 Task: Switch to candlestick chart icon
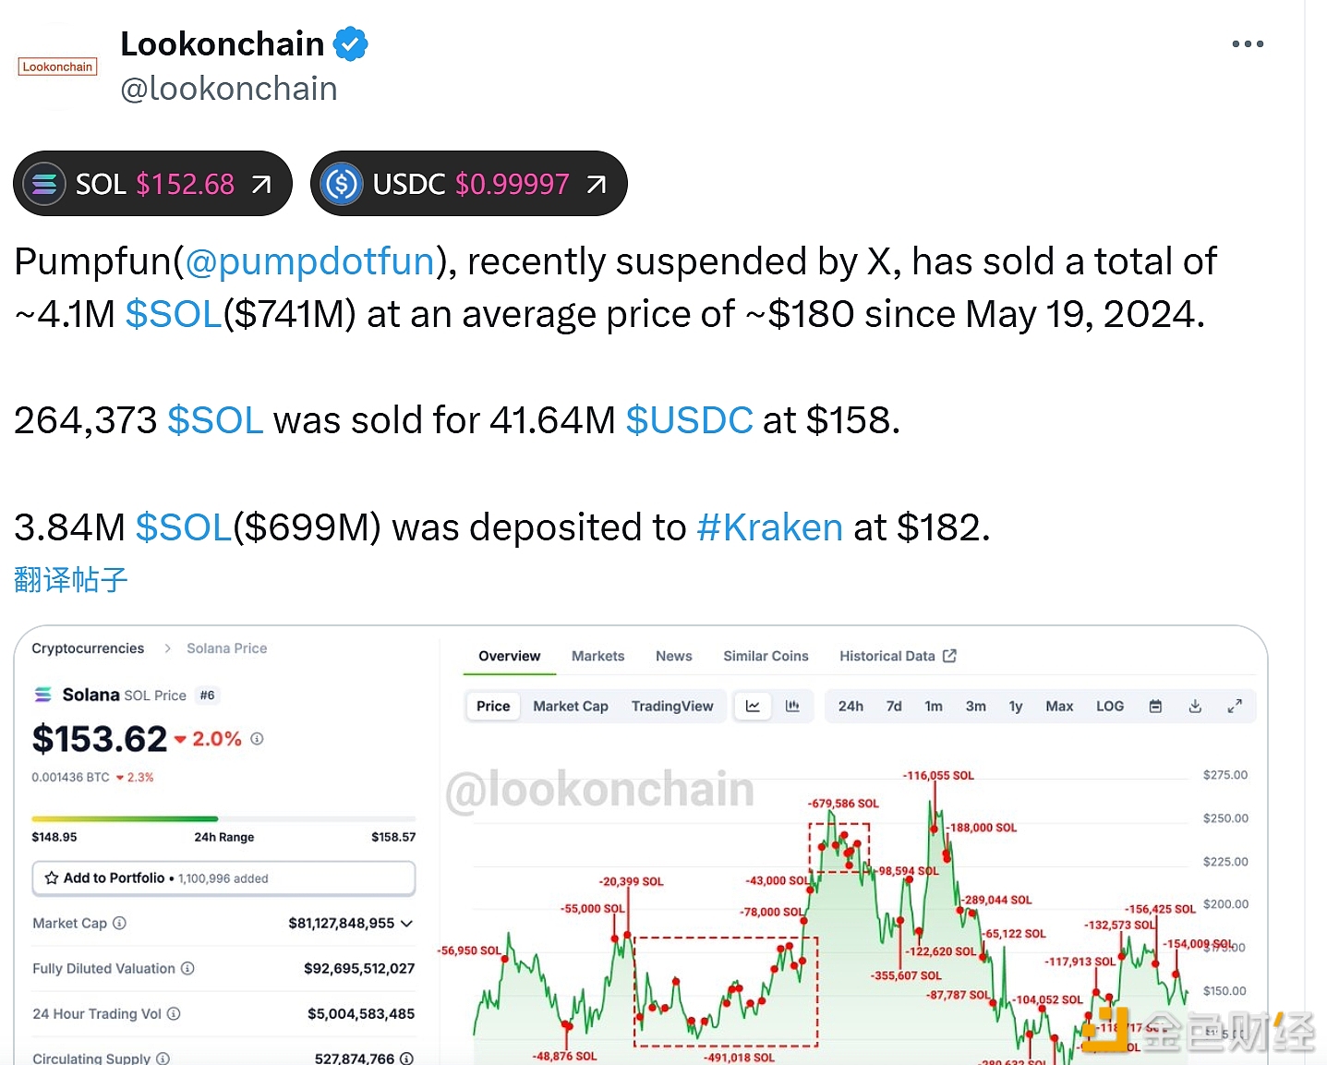792,707
